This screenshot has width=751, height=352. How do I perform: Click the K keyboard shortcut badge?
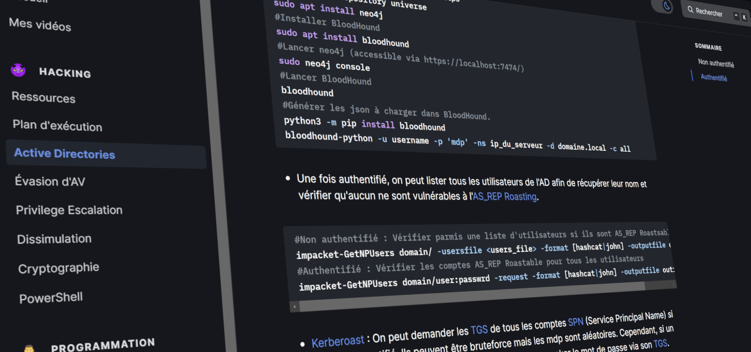pyautogui.click(x=744, y=17)
